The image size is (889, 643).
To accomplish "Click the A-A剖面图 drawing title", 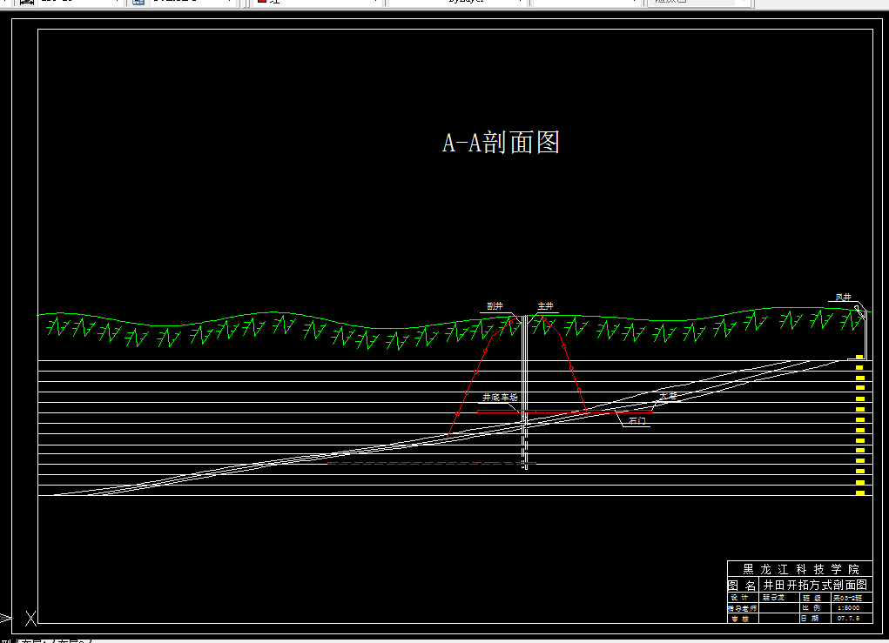I will coord(501,142).
